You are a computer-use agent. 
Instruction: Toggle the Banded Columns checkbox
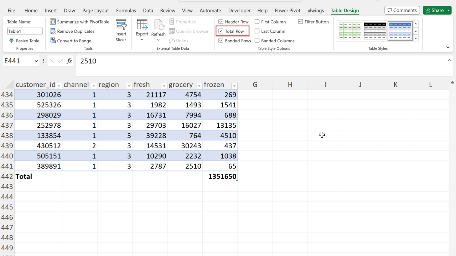coord(257,41)
